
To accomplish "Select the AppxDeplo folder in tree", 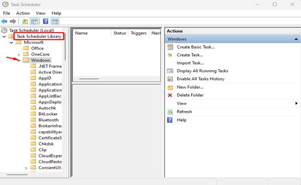I will (x=50, y=102).
